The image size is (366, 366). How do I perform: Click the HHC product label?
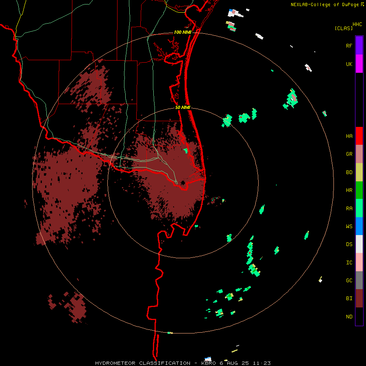pos(357,24)
